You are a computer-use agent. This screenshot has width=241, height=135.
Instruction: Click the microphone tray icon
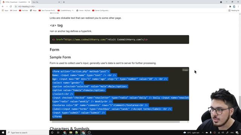click(210, 132)
